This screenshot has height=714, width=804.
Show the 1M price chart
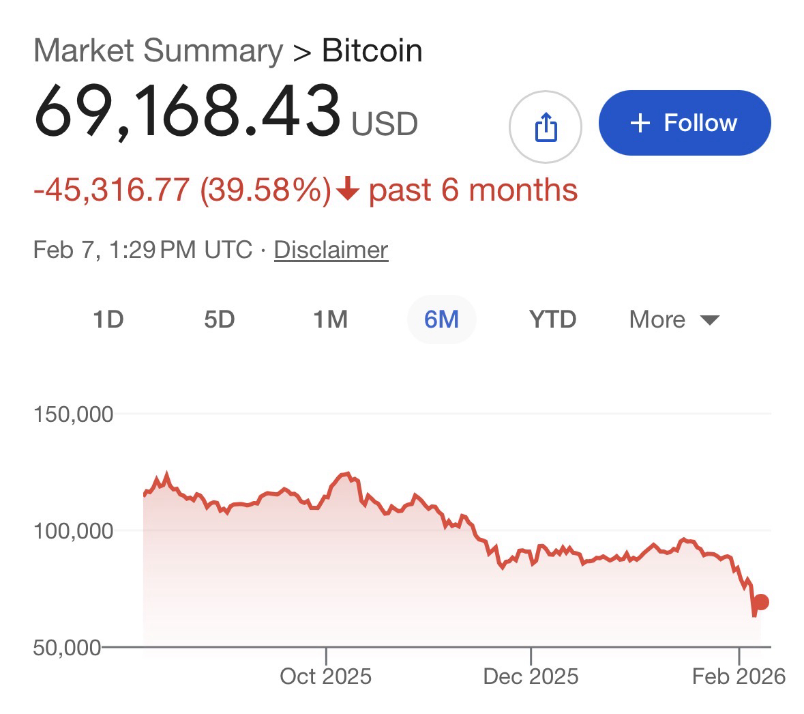pyautogui.click(x=330, y=319)
